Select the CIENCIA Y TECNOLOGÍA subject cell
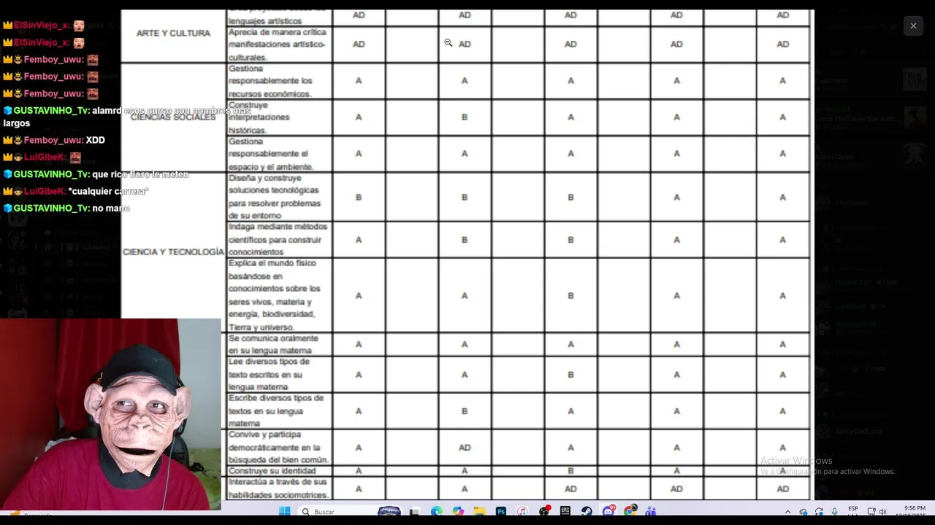The width and height of the screenshot is (935, 525). pyautogui.click(x=173, y=252)
